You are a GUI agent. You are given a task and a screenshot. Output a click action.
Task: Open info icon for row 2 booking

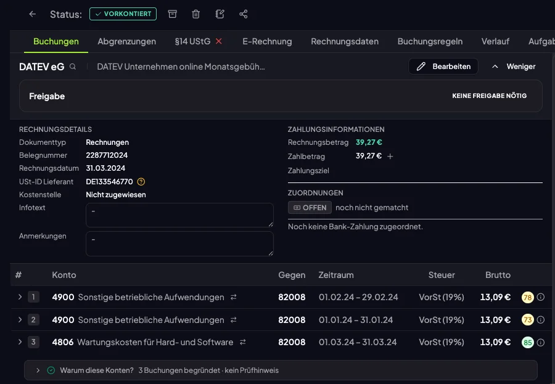(x=540, y=319)
